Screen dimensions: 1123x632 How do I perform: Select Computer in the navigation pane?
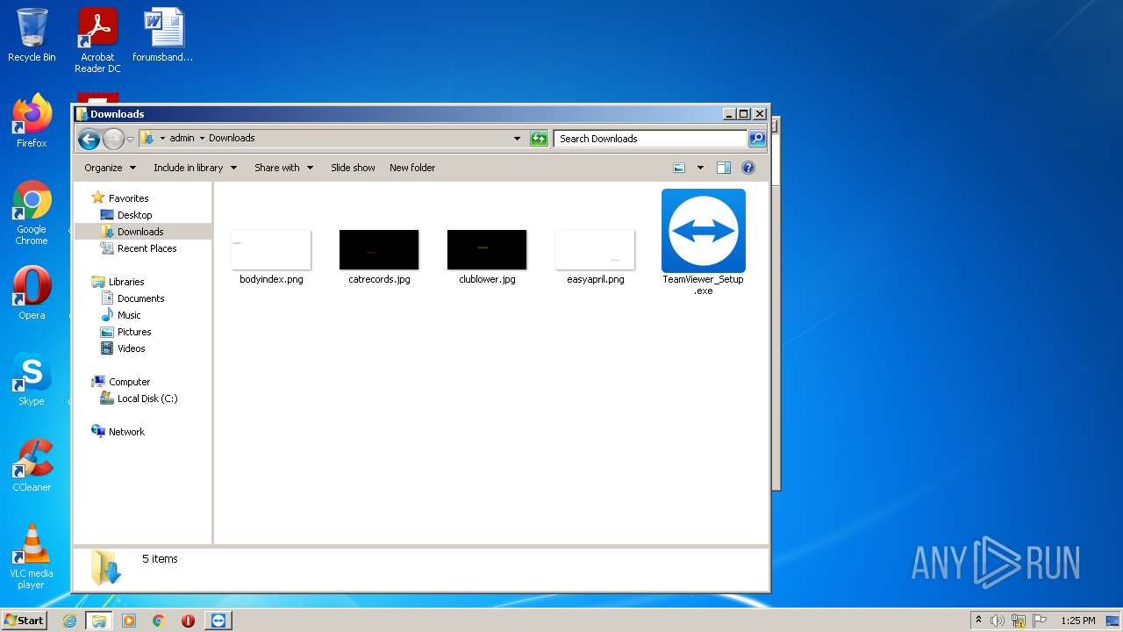pos(129,382)
